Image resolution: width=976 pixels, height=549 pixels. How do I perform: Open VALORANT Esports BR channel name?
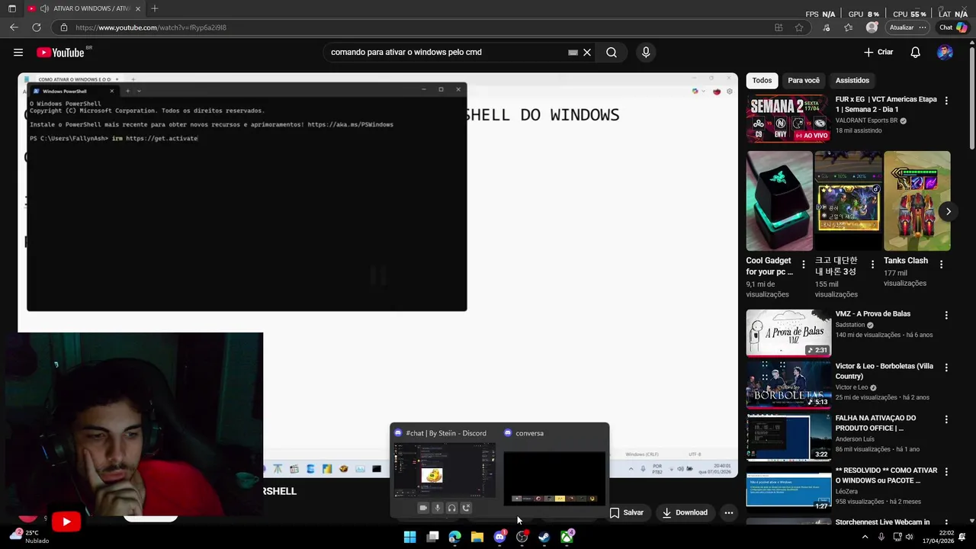point(867,120)
